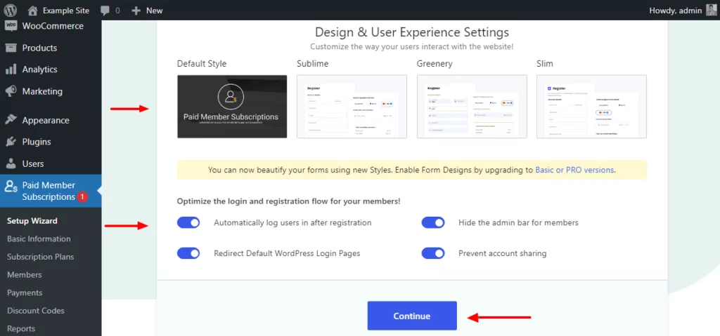Screen dimensions: 720x336
Task: Click Example Site in admin bar
Action: click(66, 10)
